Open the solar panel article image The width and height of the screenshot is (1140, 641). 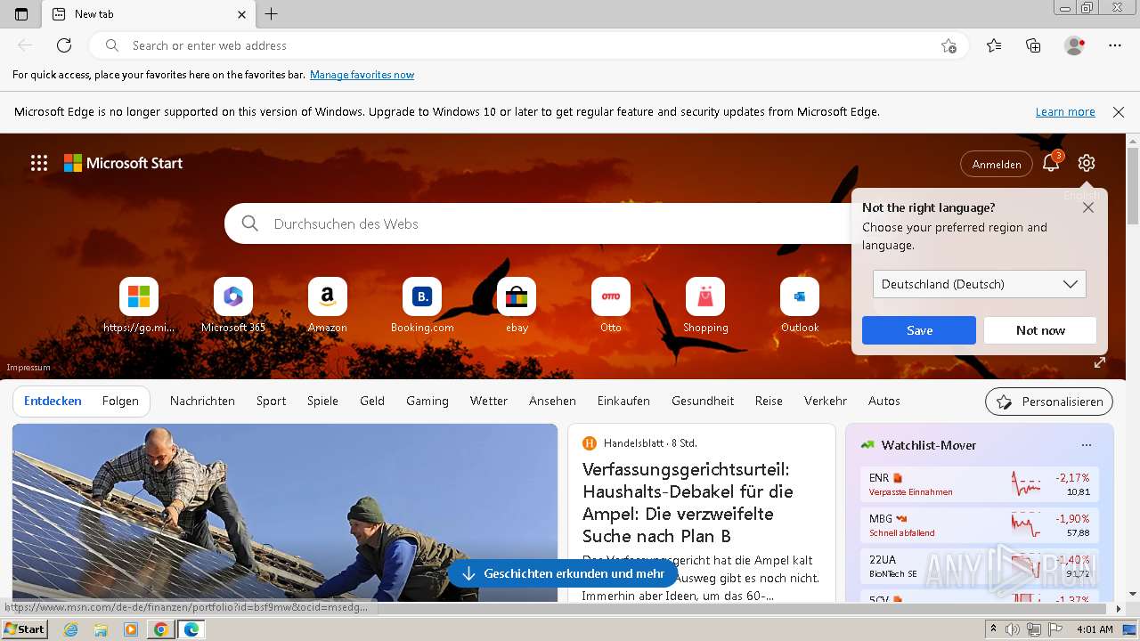(285, 512)
